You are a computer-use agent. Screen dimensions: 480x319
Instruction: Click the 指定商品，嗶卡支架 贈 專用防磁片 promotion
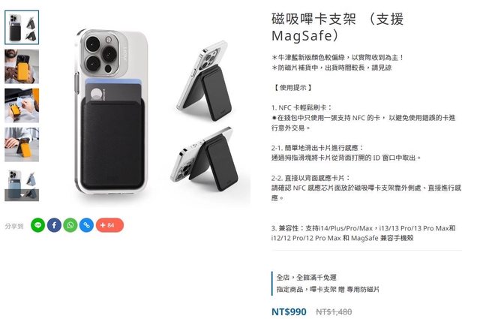pos(328,289)
